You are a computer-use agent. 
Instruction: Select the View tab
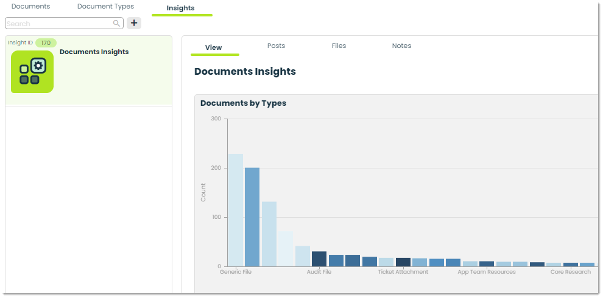tap(213, 47)
